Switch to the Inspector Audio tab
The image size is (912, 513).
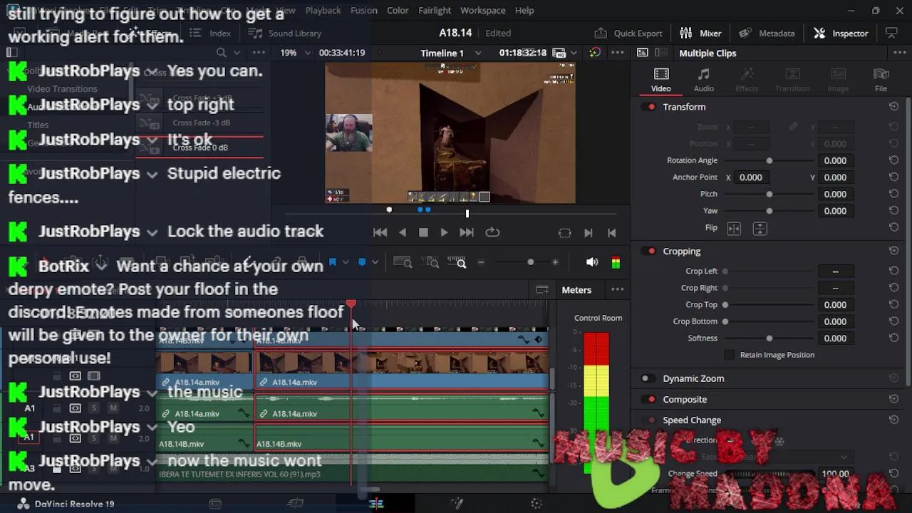pyautogui.click(x=704, y=80)
